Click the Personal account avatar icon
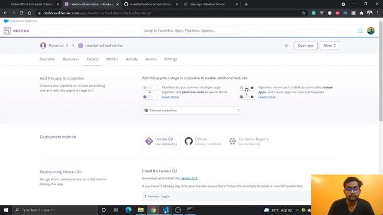The width and height of the screenshot is (383, 215). (x=43, y=45)
